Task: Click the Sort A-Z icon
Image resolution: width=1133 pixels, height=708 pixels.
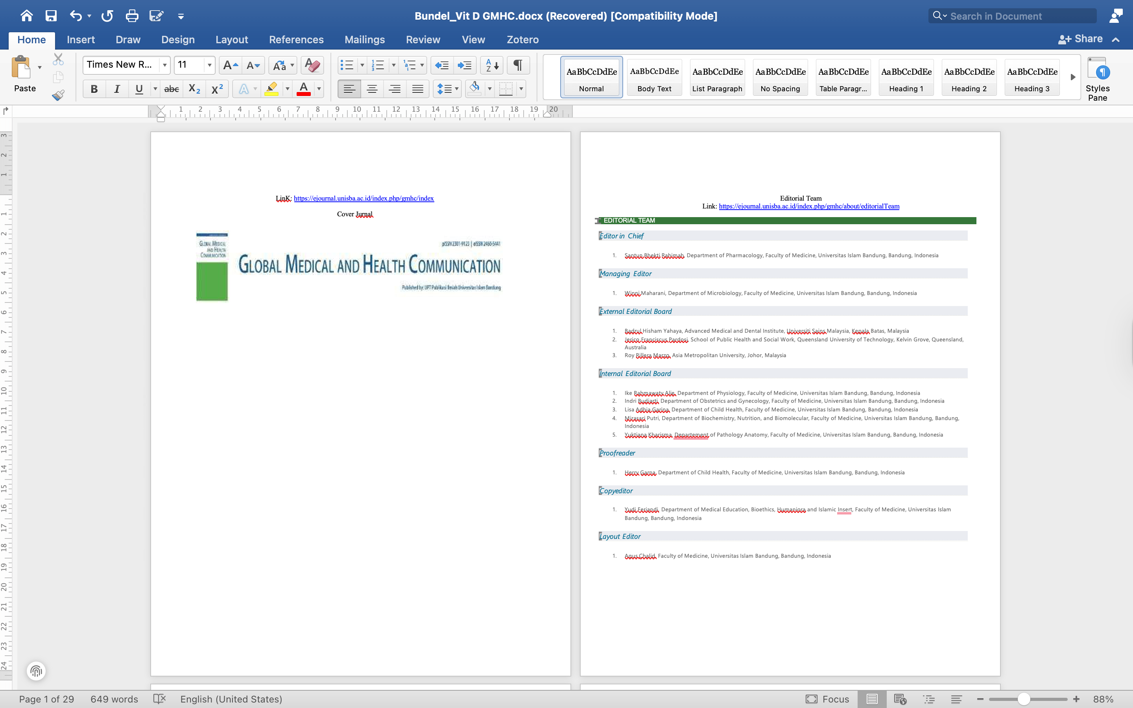Action: click(x=492, y=65)
